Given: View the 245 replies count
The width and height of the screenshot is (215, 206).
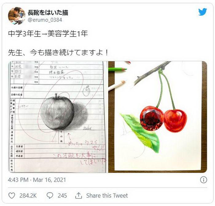Looking at the screenshot, I should [62, 196].
